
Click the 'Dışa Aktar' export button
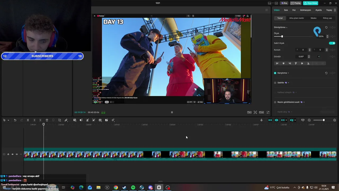(x=310, y=3)
